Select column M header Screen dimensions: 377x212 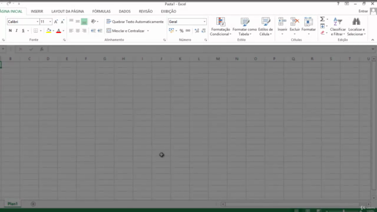[218, 59]
